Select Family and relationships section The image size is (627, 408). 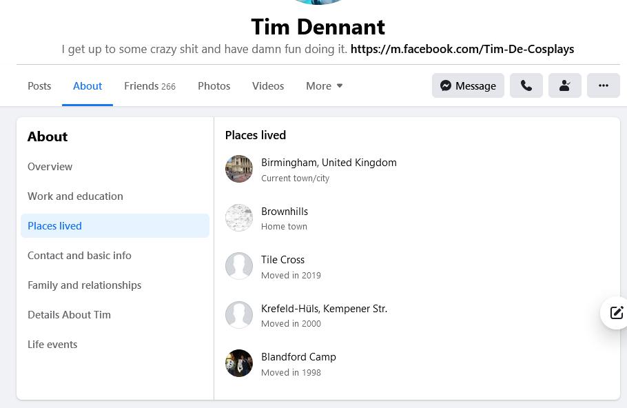click(x=84, y=285)
